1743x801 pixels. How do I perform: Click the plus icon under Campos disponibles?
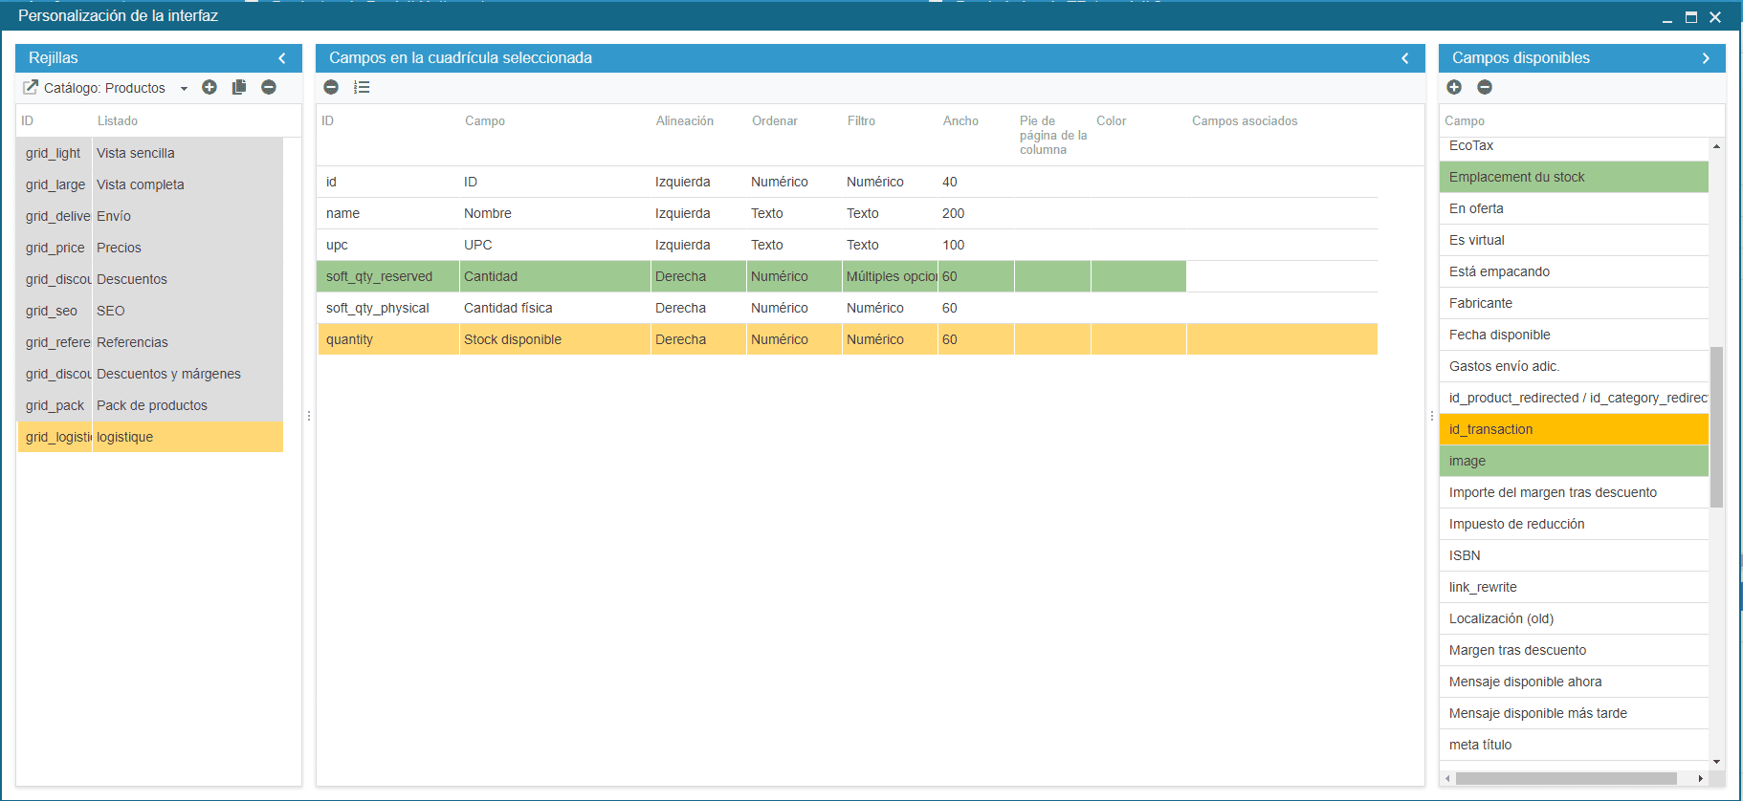tap(1454, 87)
